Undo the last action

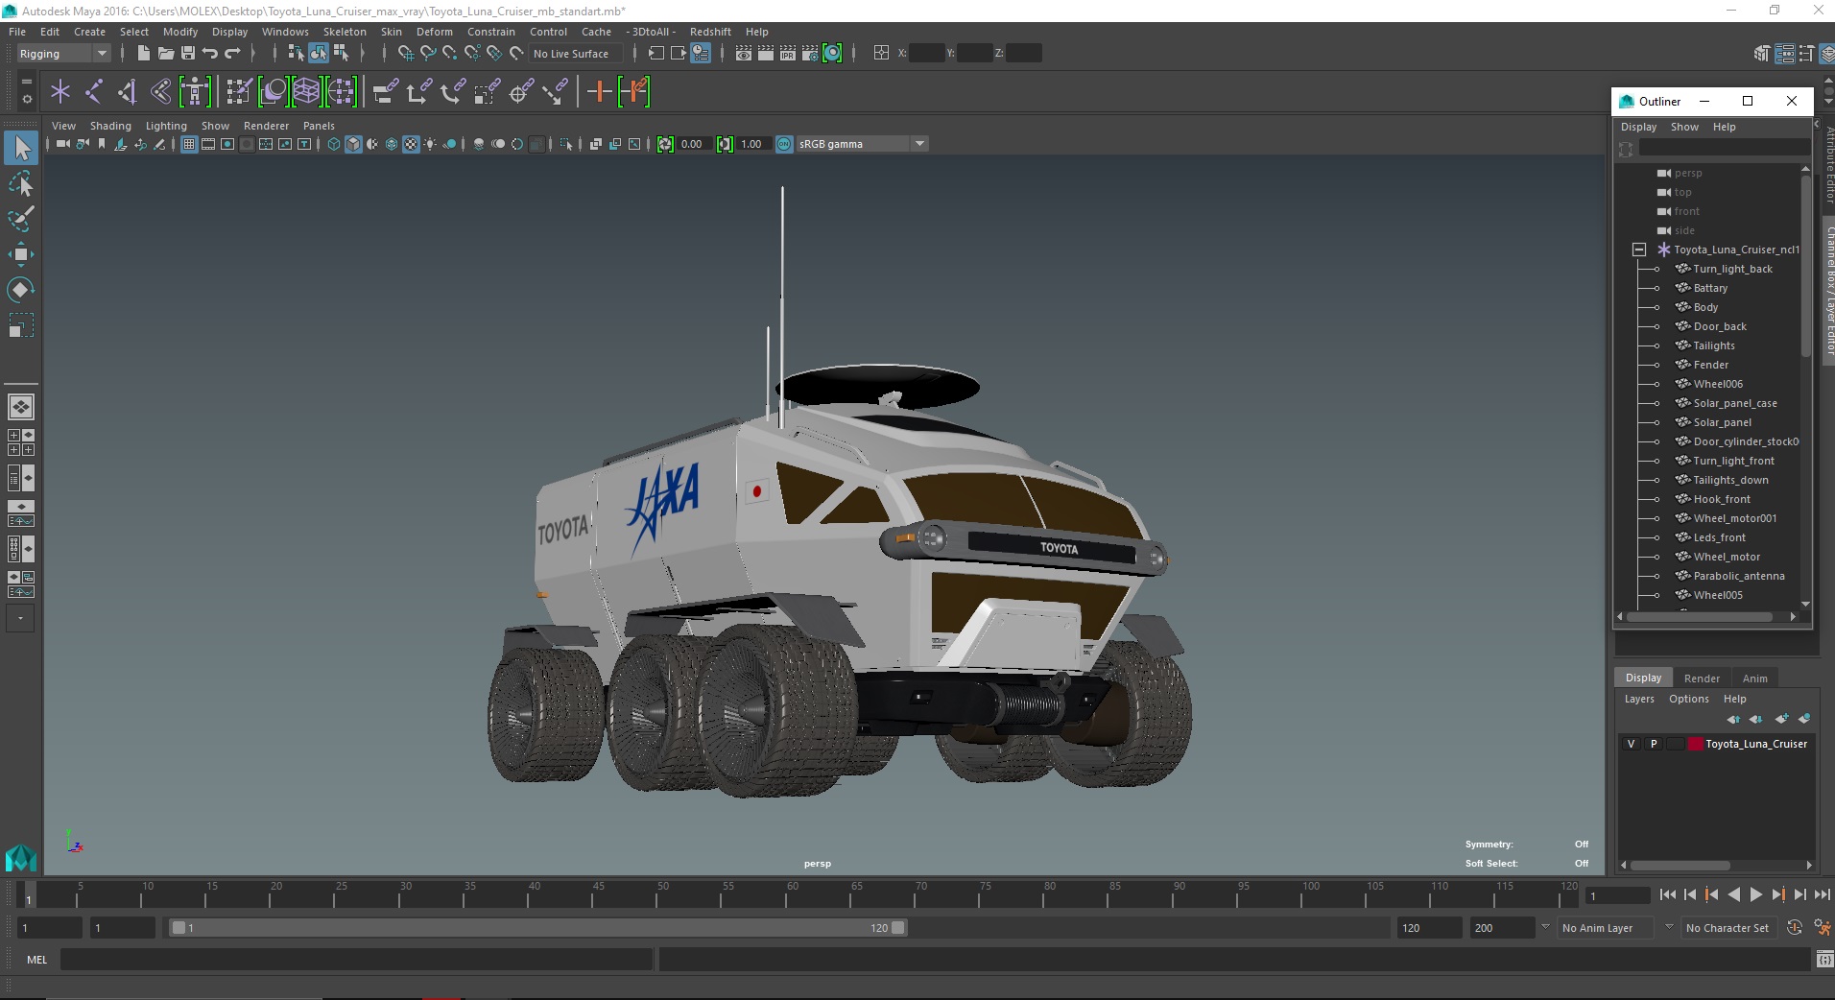tap(210, 54)
